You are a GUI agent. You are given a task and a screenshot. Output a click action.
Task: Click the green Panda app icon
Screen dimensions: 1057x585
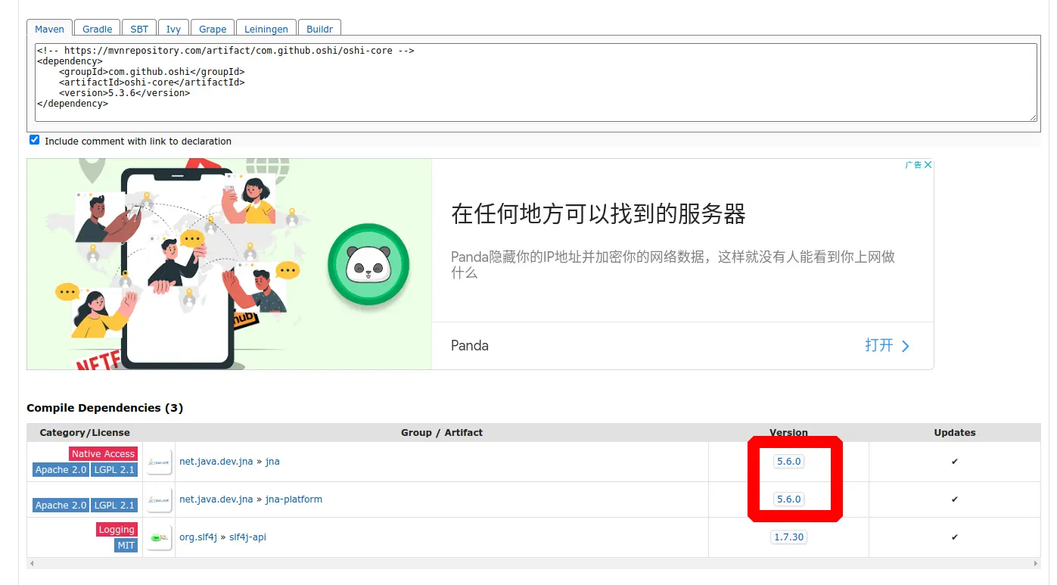(368, 264)
